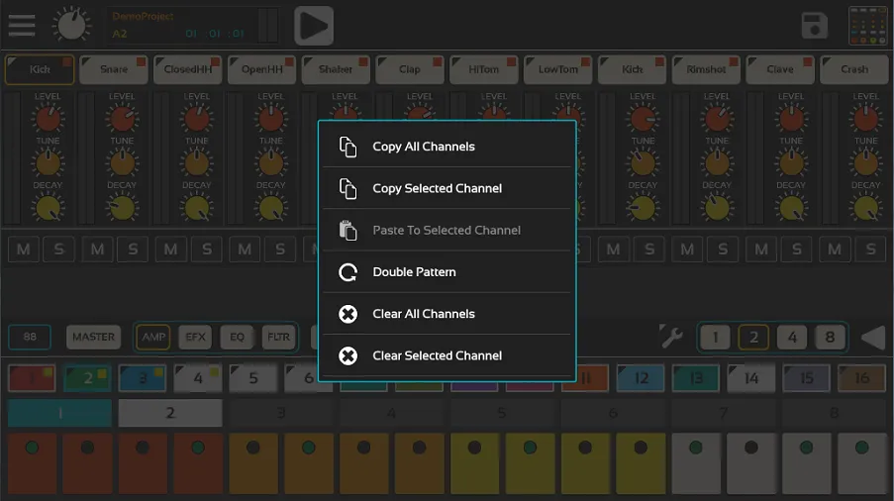Click the Crash DECAY knob
The height and width of the screenshot is (501, 894).
click(x=865, y=208)
